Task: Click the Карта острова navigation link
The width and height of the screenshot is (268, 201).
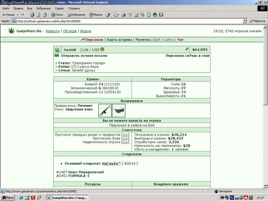Action: tap(120, 40)
